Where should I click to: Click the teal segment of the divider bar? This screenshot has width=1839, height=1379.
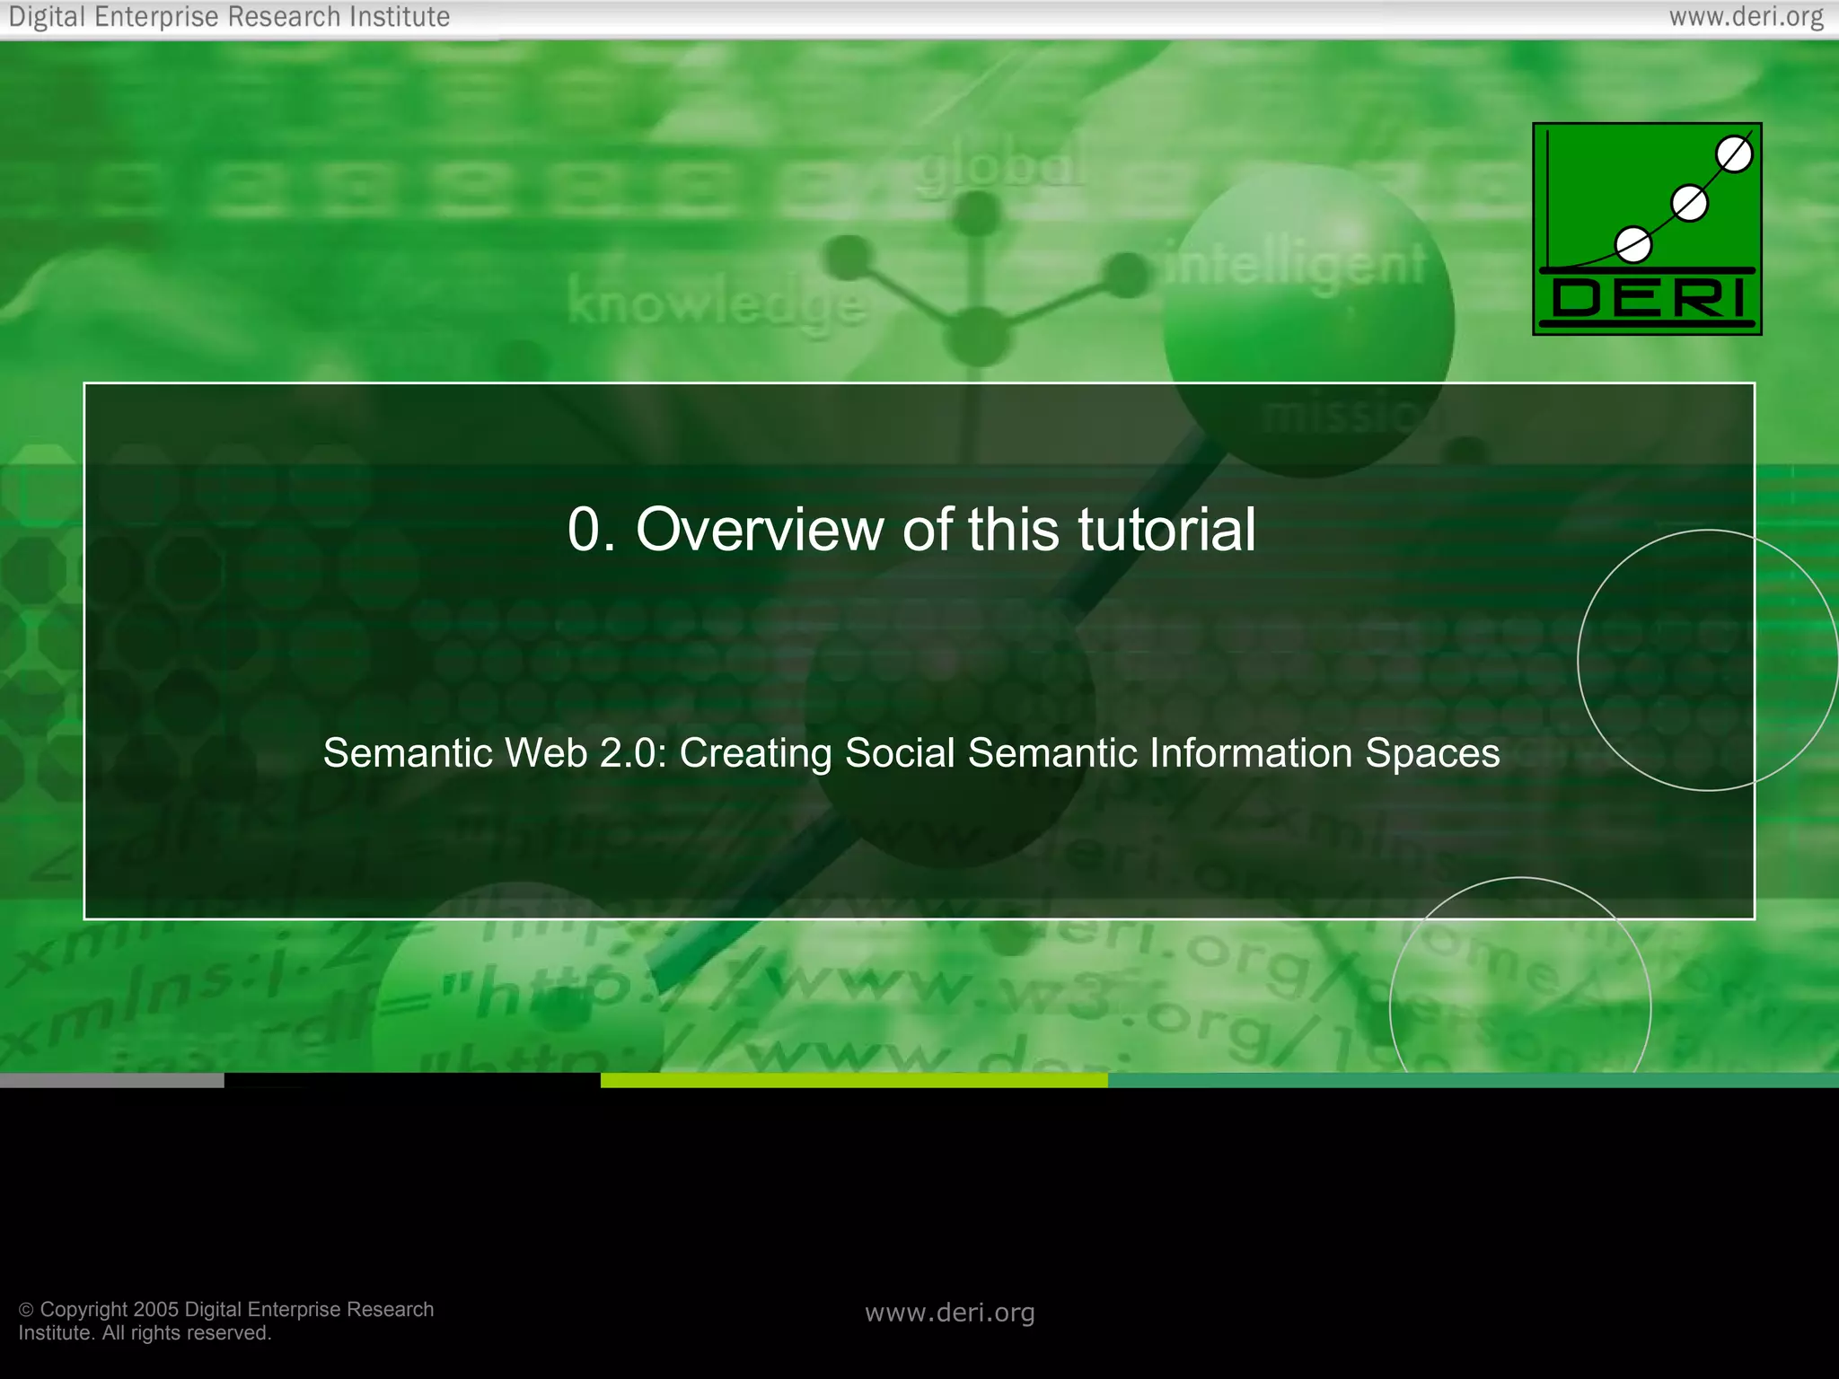tap(1473, 1081)
